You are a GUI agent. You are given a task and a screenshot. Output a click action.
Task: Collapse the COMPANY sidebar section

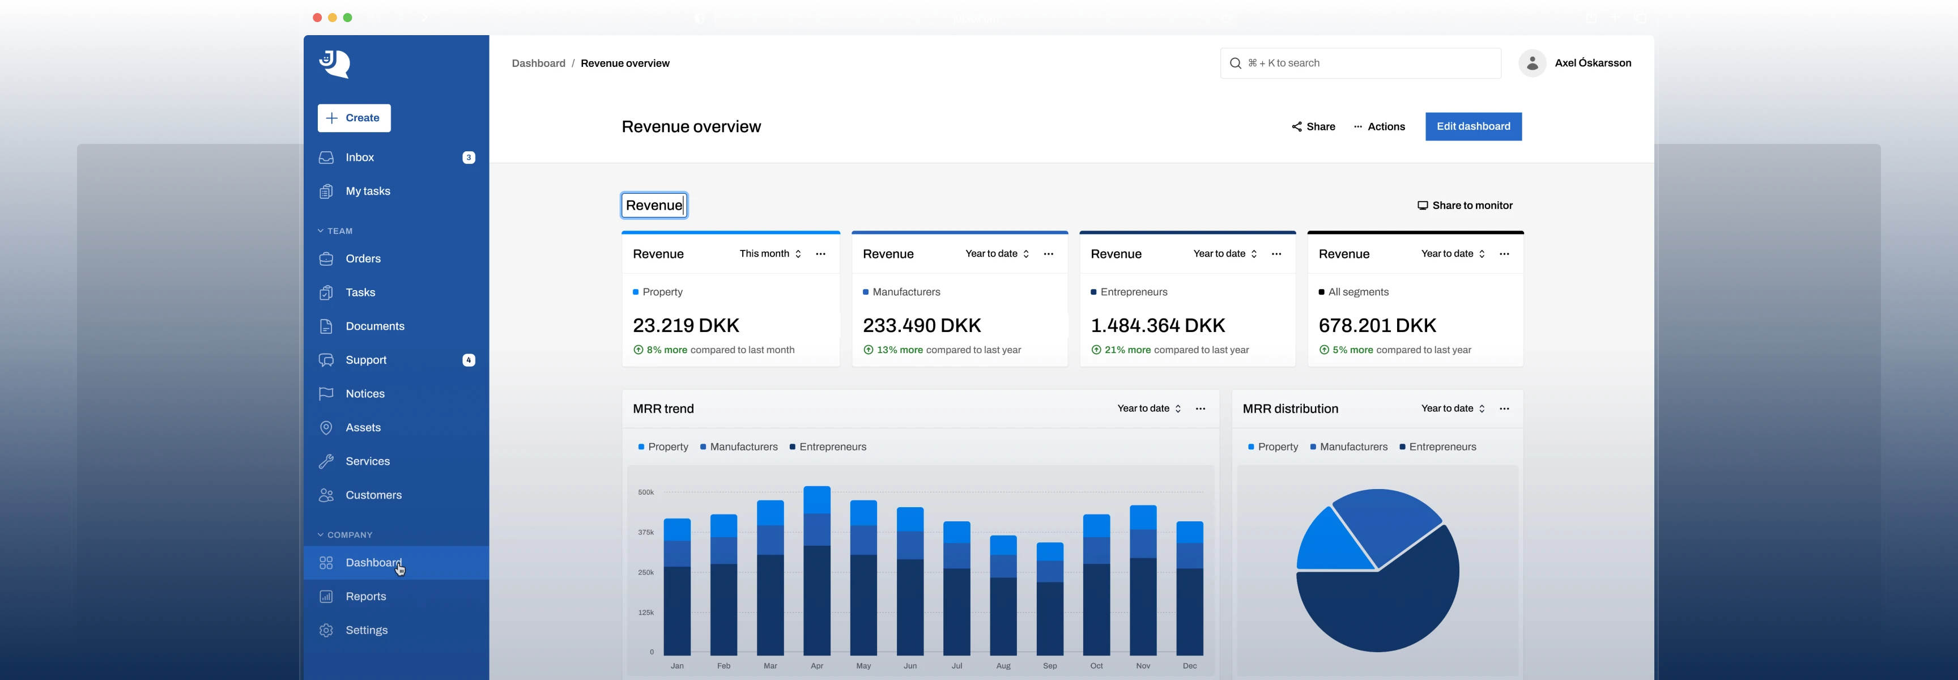pos(345,535)
